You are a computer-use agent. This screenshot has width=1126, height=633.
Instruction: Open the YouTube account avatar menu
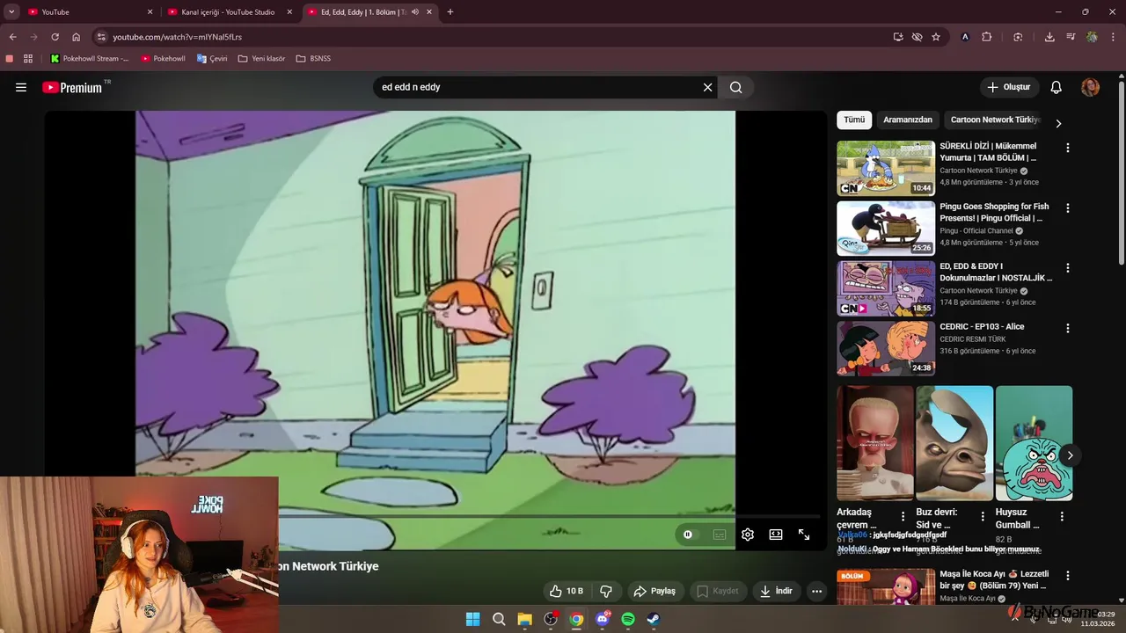(1090, 87)
